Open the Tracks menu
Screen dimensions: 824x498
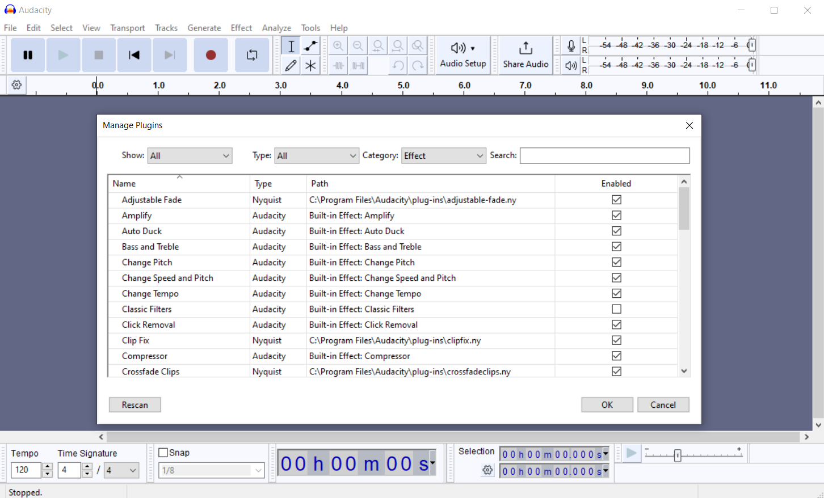[166, 28]
